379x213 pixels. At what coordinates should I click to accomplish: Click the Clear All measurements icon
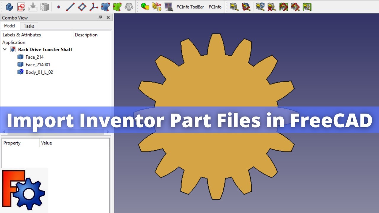coord(272,7)
